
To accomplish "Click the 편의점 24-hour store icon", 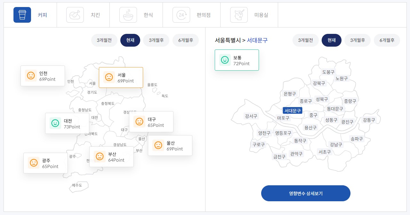I will coord(181,15).
